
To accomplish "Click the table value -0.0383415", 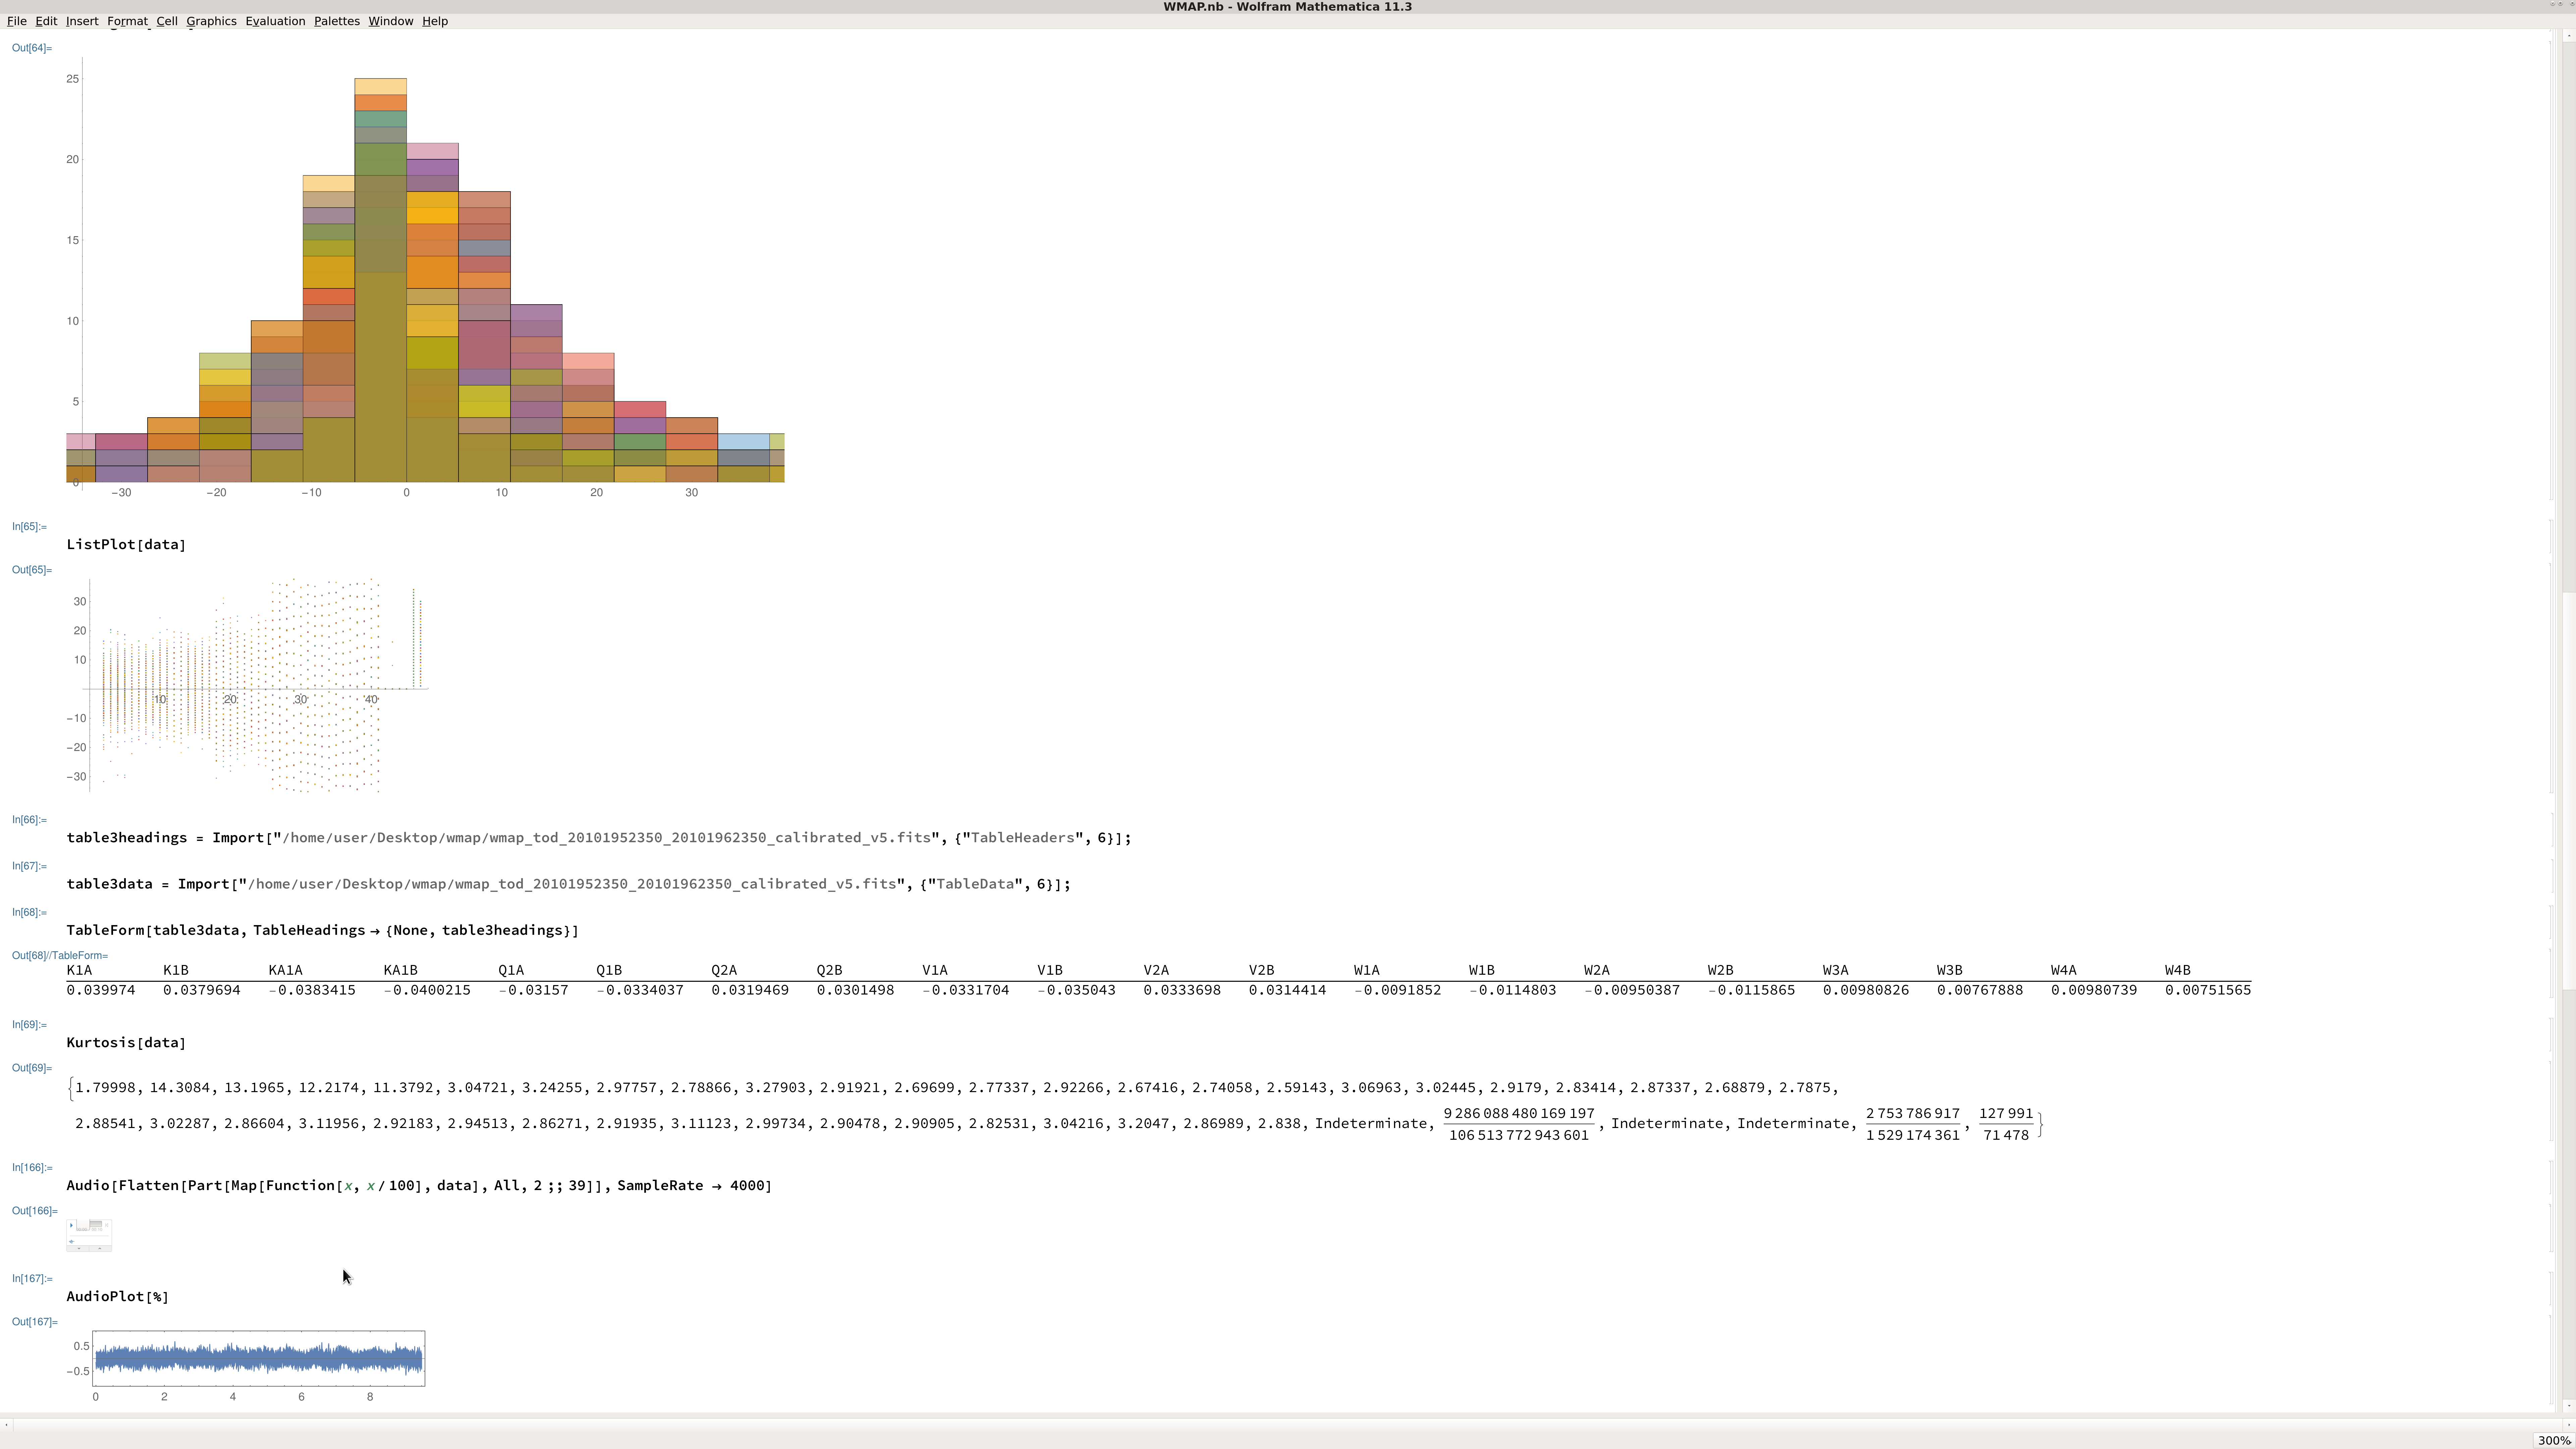I will pos(312,990).
